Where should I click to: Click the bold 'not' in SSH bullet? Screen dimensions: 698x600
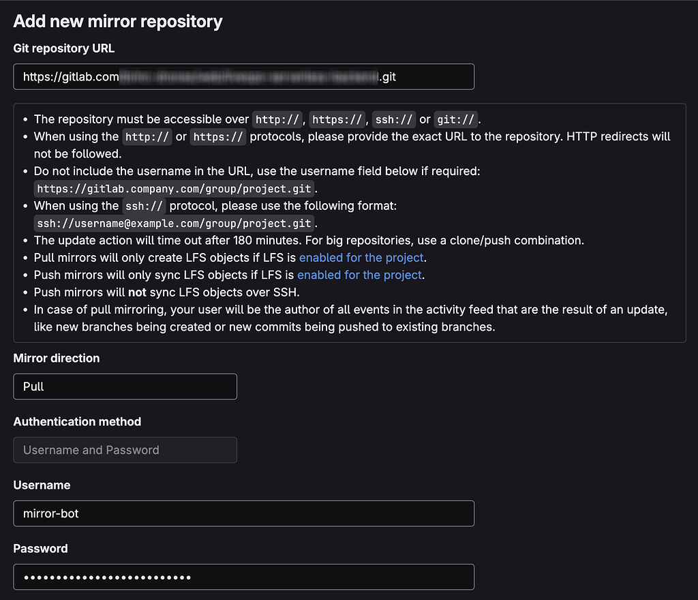point(137,292)
